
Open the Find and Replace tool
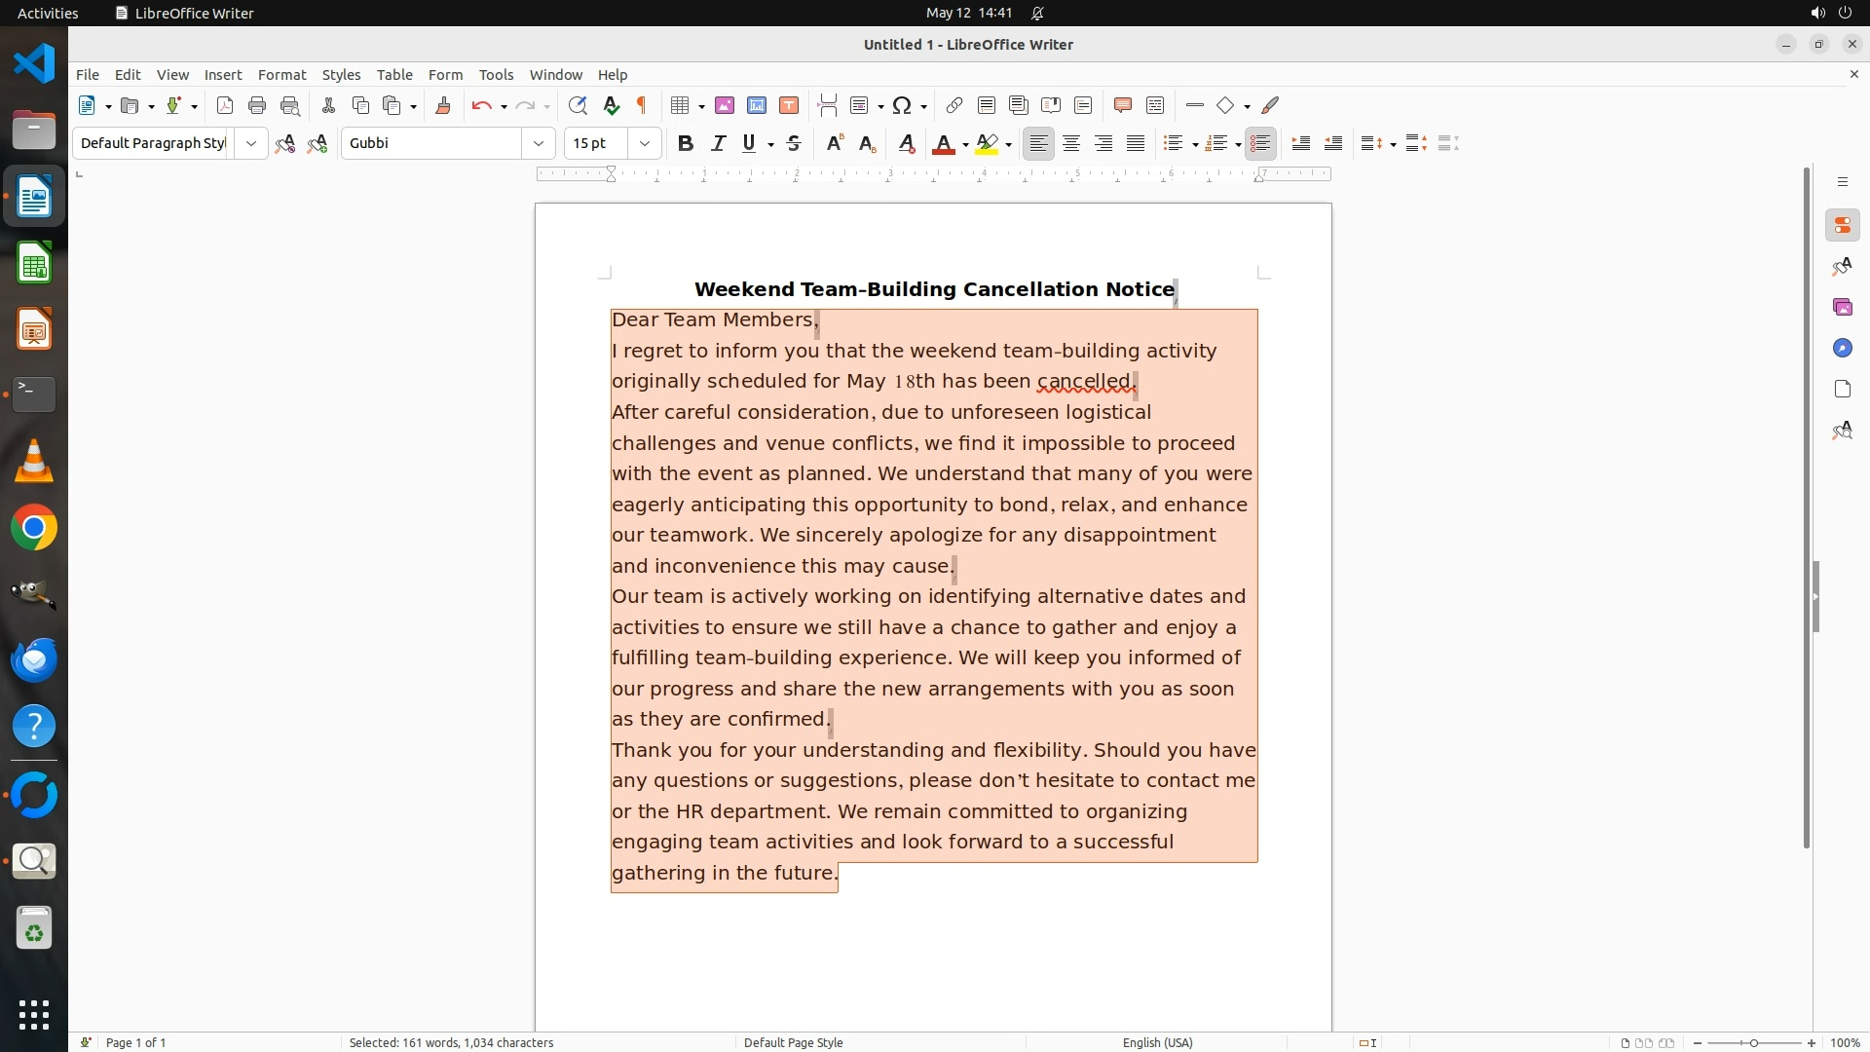click(x=578, y=105)
